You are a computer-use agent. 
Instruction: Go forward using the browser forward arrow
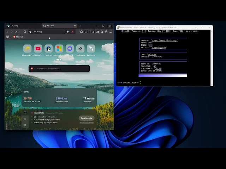[12, 32]
